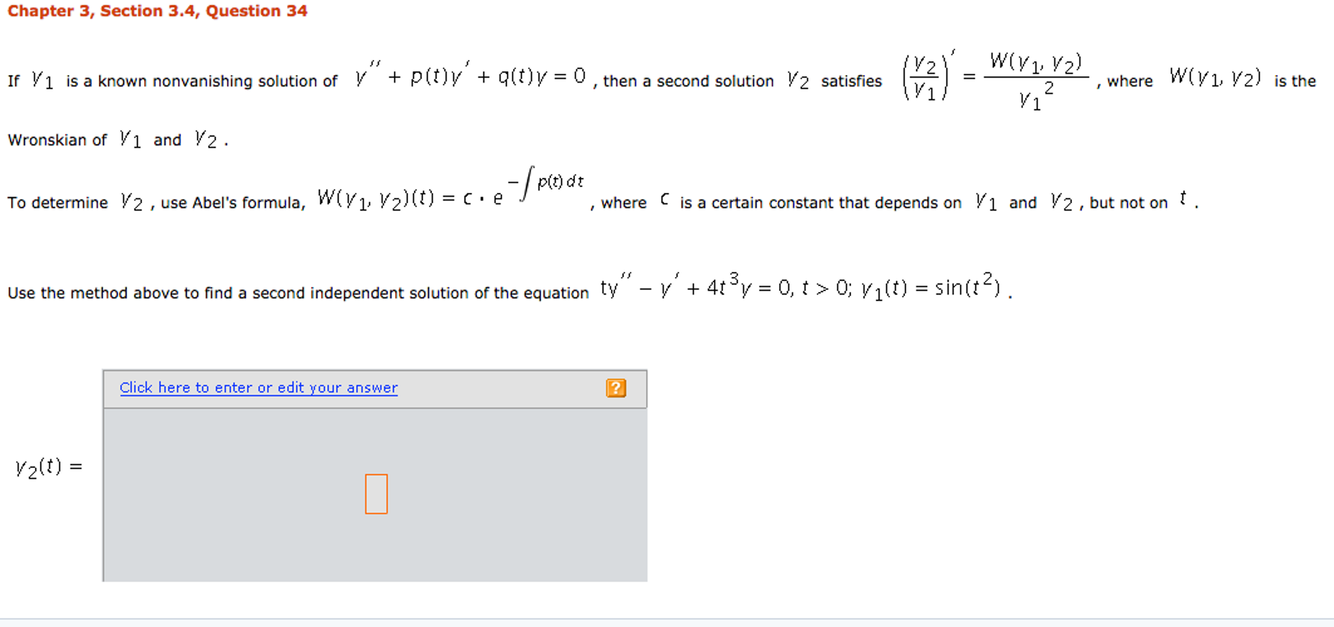Click "Click here to enter or edit your answer"

258,387
